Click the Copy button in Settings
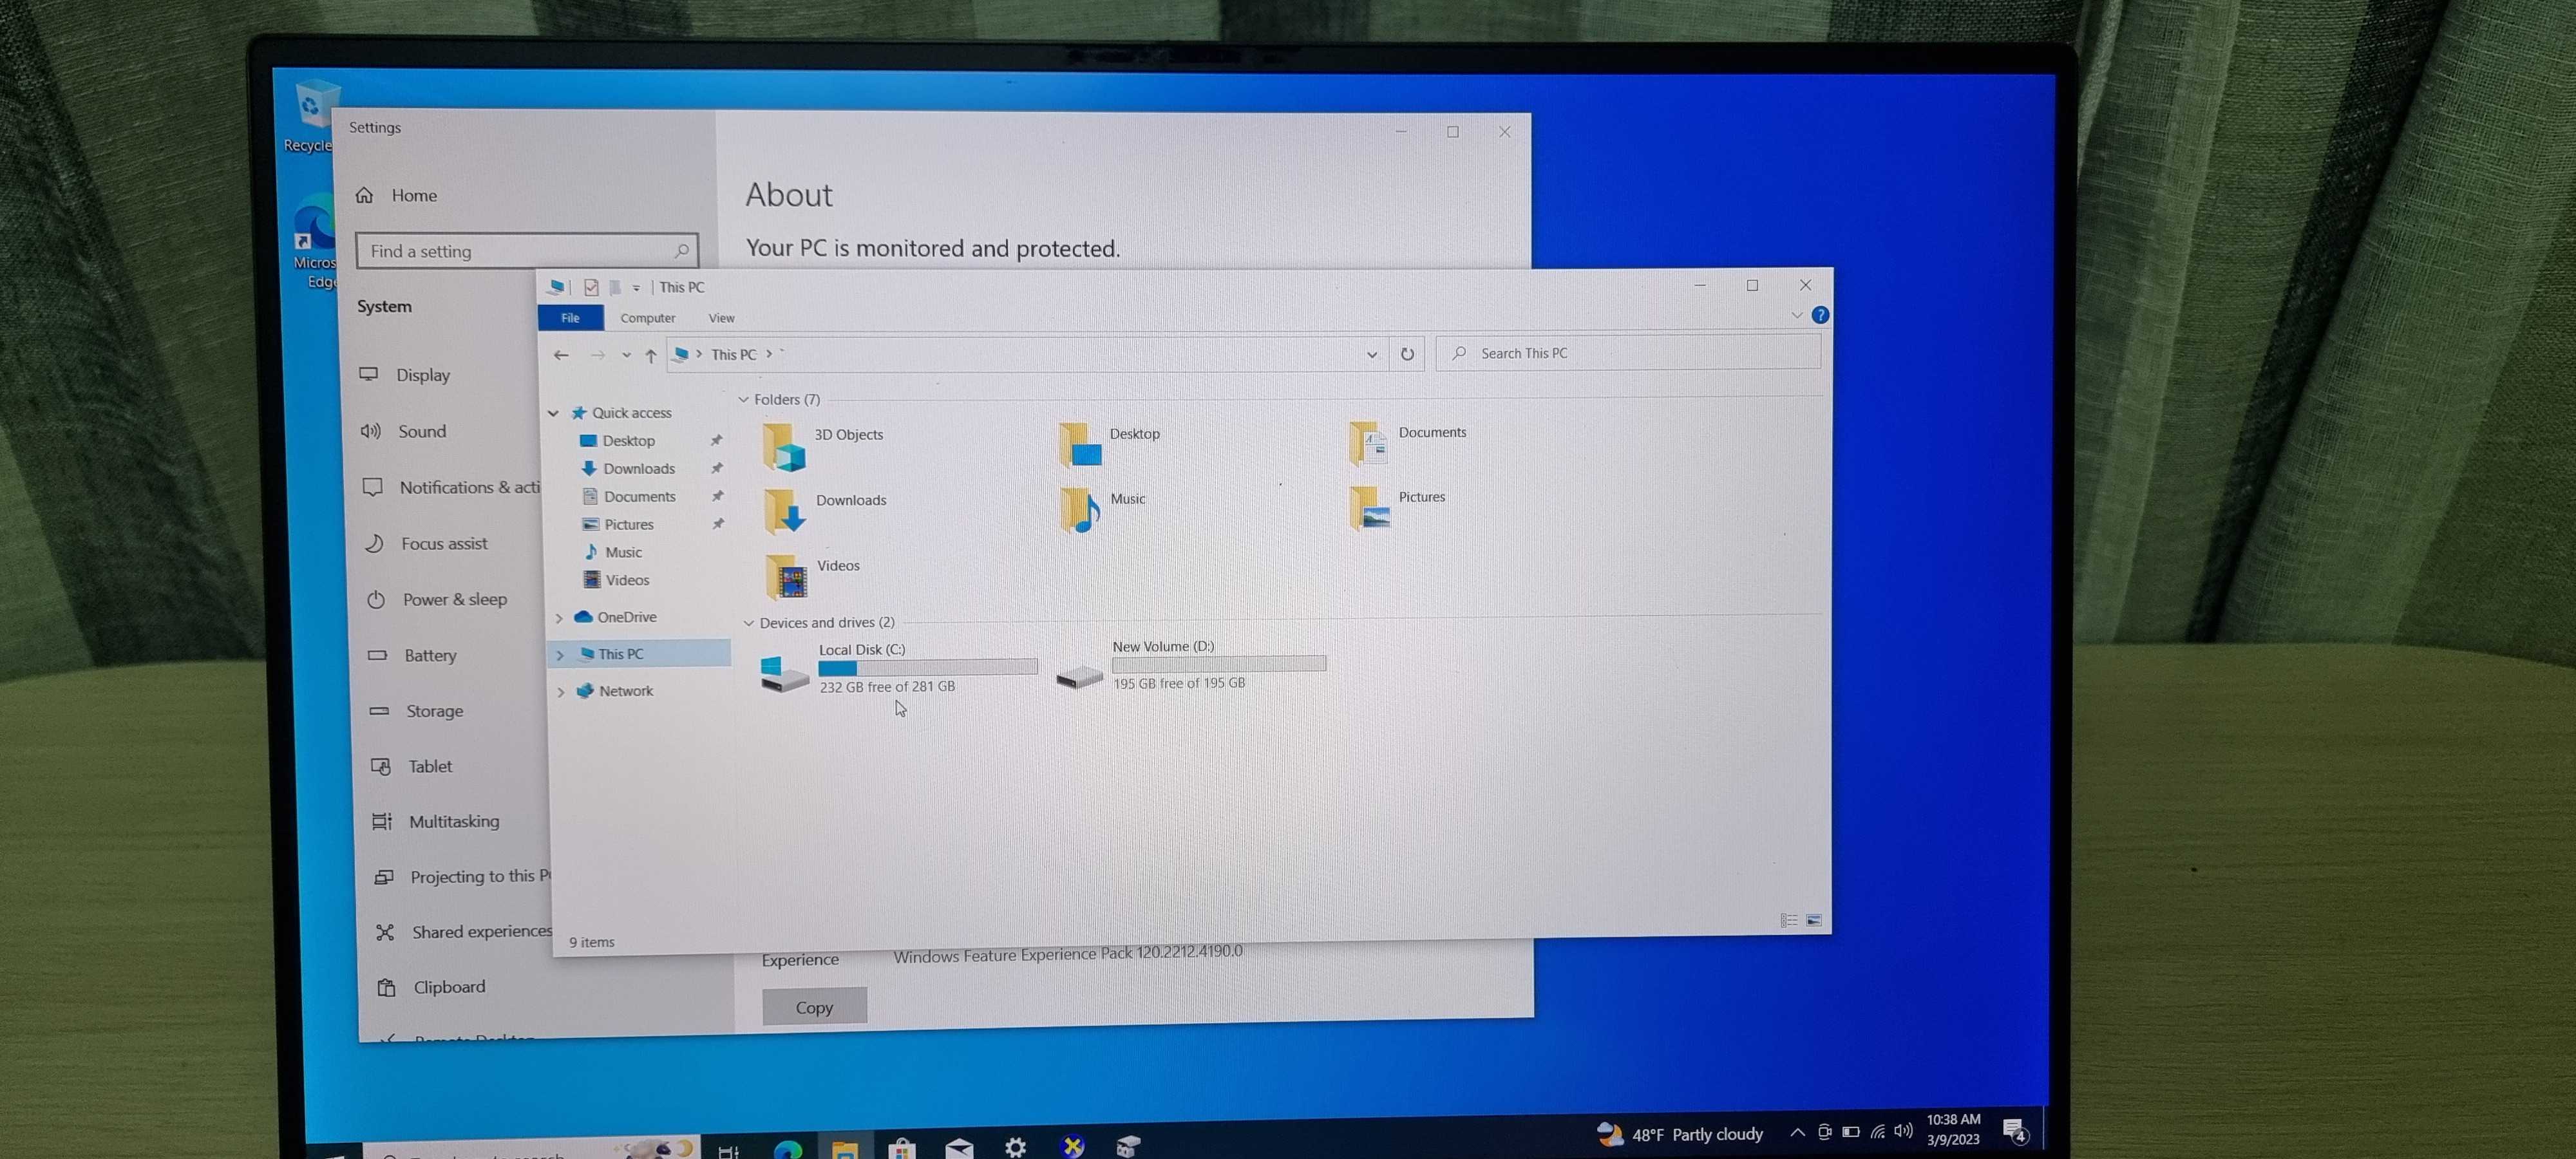This screenshot has height=1159, width=2576. click(814, 1007)
